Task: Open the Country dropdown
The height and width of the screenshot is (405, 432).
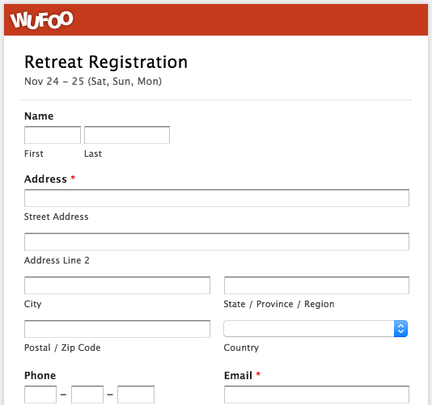Action: click(316, 328)
